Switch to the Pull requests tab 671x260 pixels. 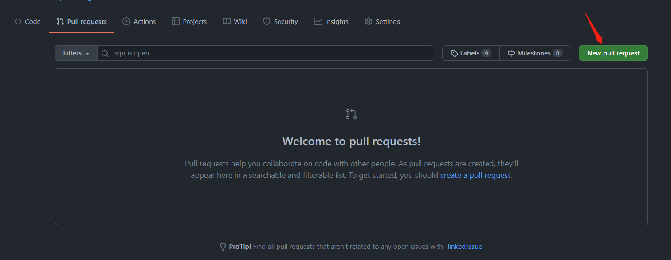click(82, 21)
